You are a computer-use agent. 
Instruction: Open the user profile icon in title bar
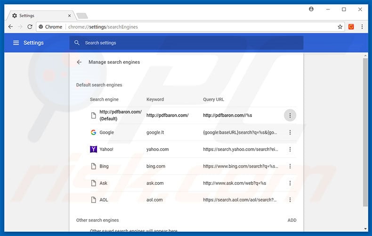coord(311,9)
